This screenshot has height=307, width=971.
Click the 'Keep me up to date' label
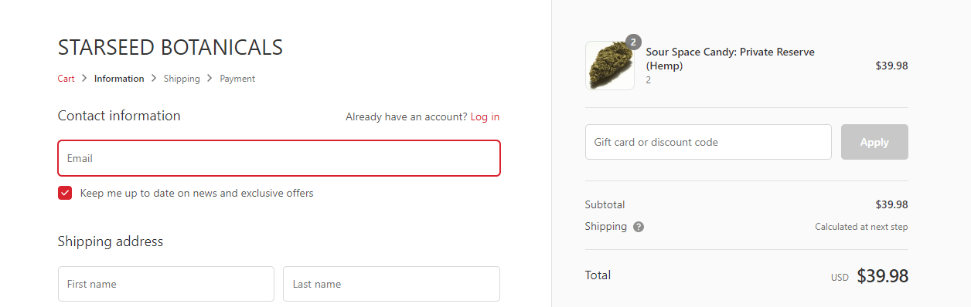[x=196, y=193]
